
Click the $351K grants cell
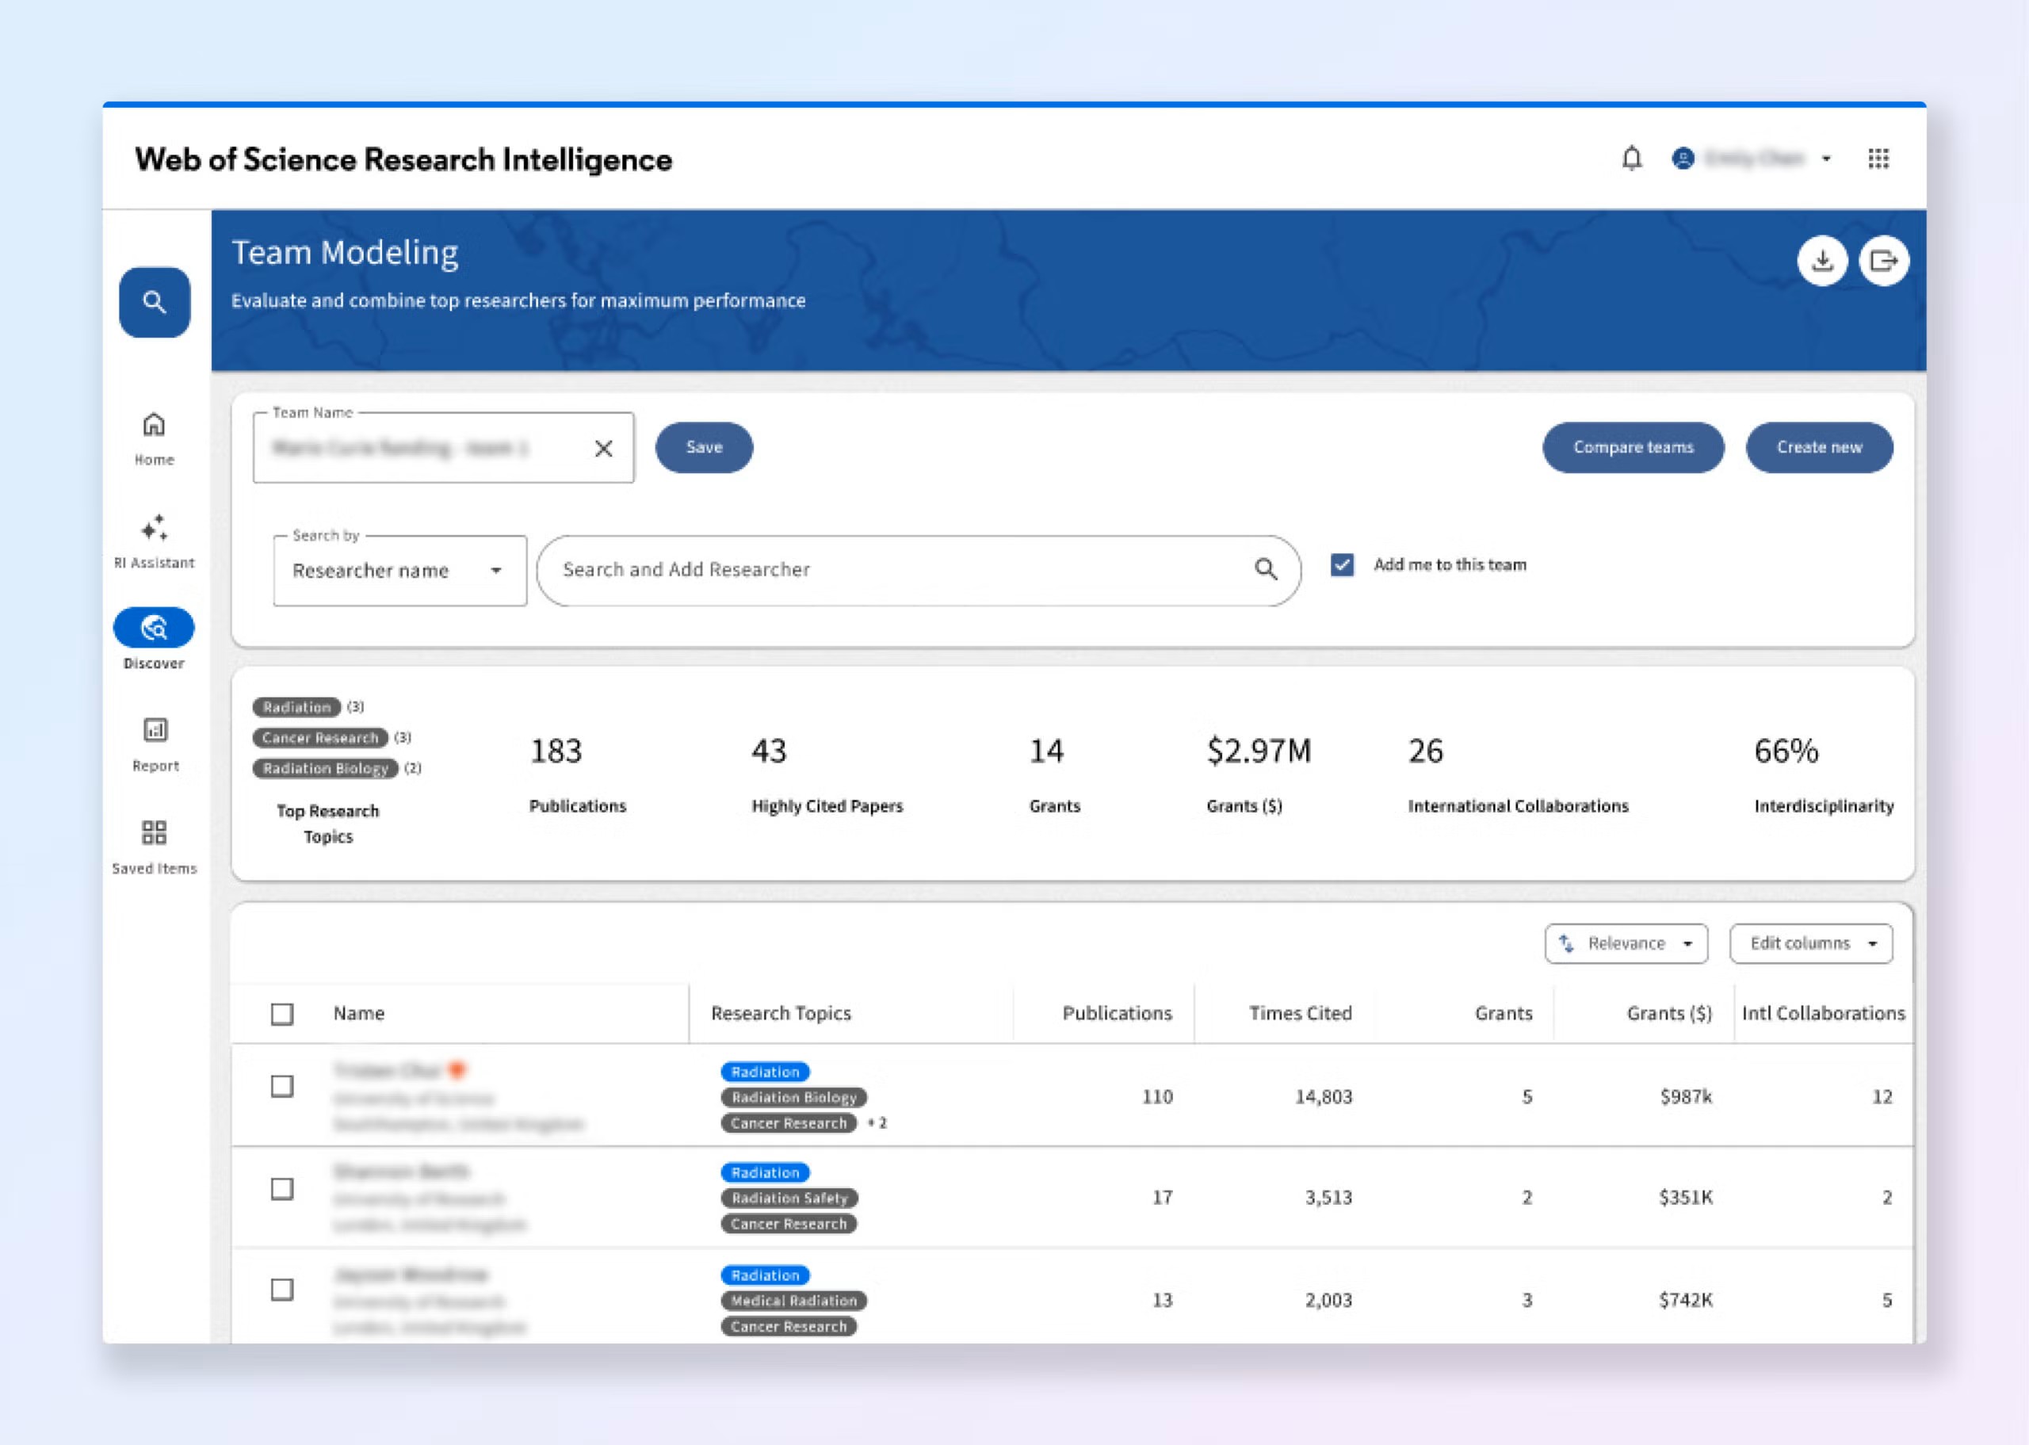[1686, 1198]
